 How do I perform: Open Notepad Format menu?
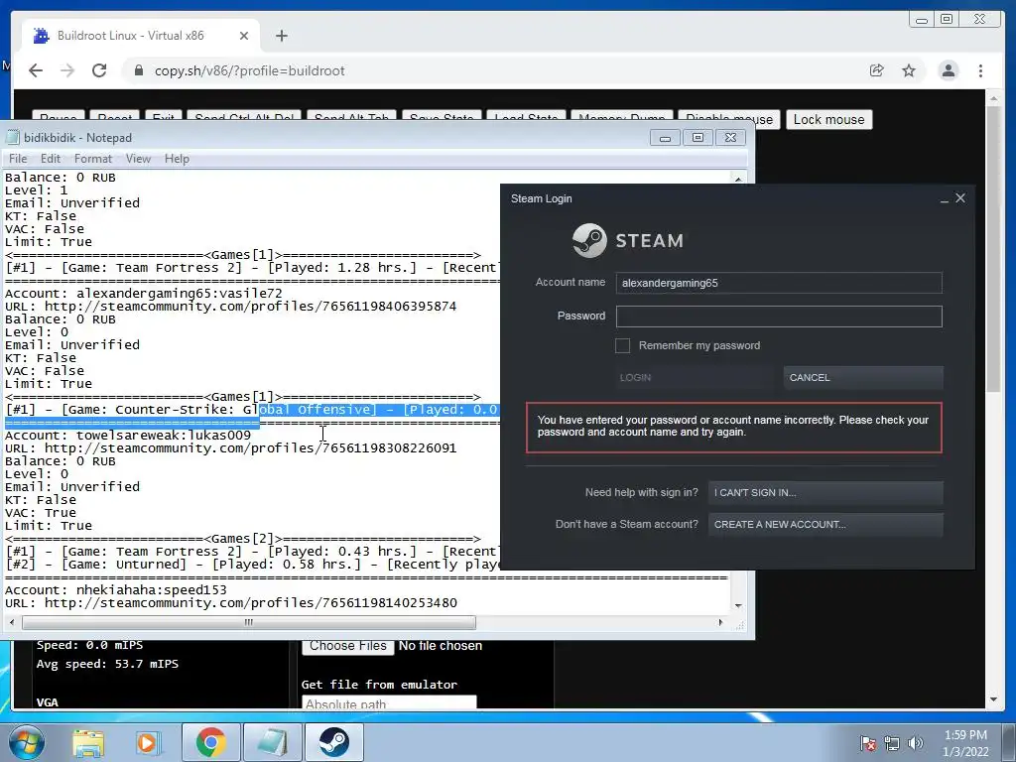click(92, 159)
